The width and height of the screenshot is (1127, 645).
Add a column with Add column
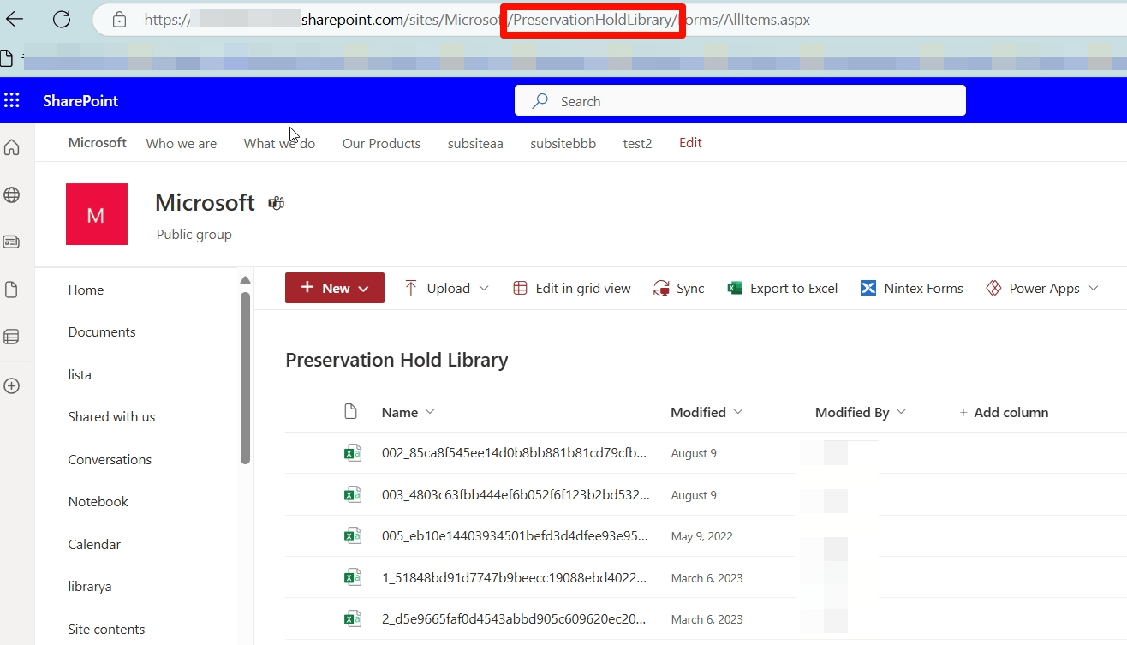point(1004,412)
